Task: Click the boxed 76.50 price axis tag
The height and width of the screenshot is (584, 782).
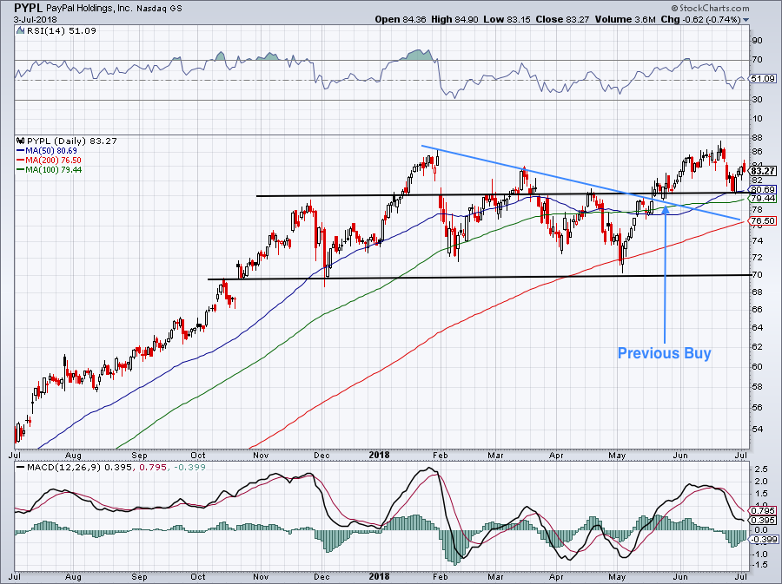Action: (x=763, y=221)
